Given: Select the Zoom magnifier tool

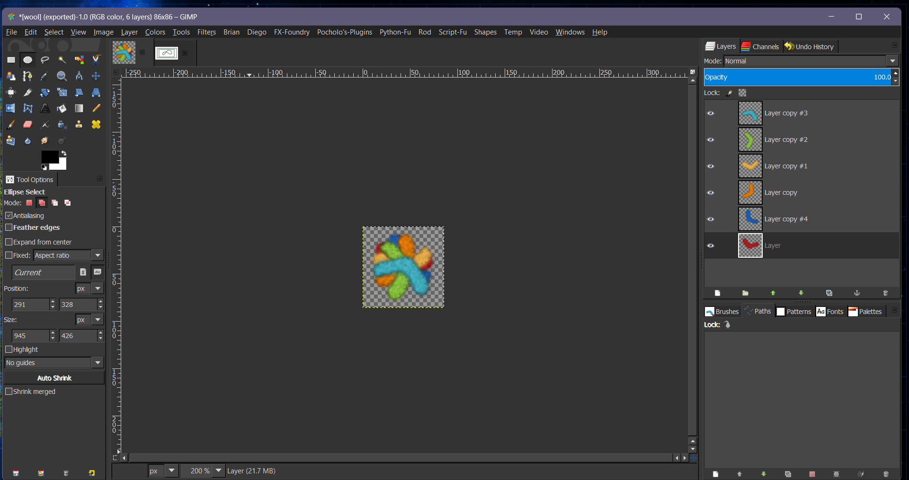Looking at the screenshot, I should pos(62,76).
